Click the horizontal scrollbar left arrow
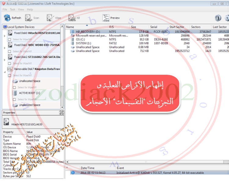 [67, 162]
